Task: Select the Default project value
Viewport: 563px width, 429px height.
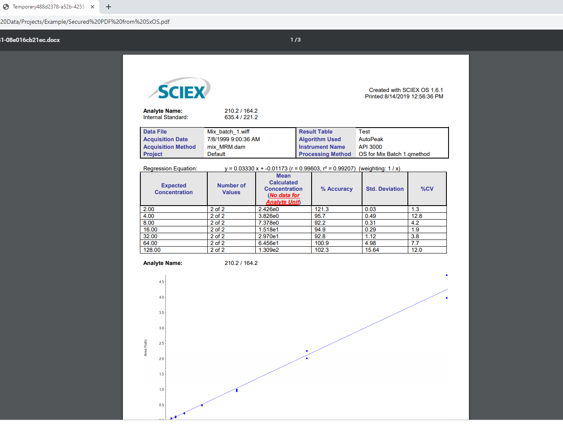Action: [216, 154]
